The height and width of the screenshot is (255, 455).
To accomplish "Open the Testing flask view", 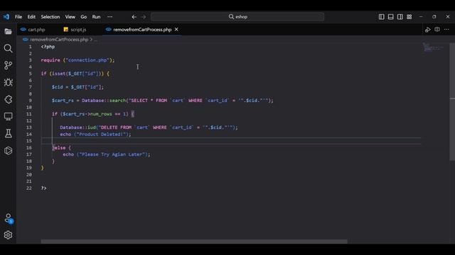I will [x=8, y=133].
